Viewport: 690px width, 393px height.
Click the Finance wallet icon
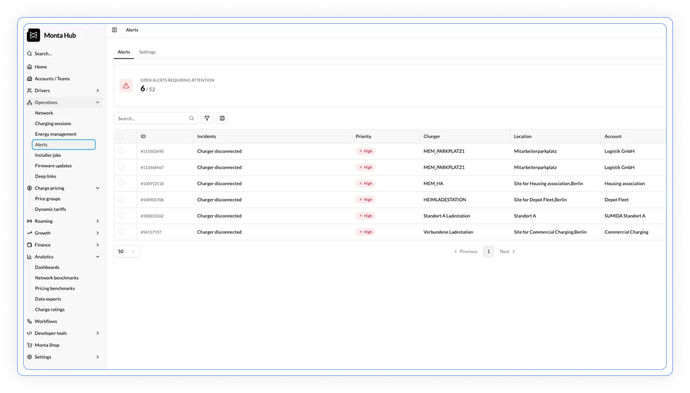click(x=29, y=245)
